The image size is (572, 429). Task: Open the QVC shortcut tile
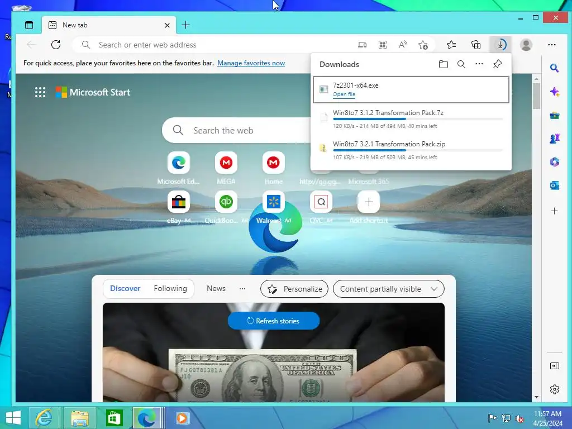tap(321, 202)
